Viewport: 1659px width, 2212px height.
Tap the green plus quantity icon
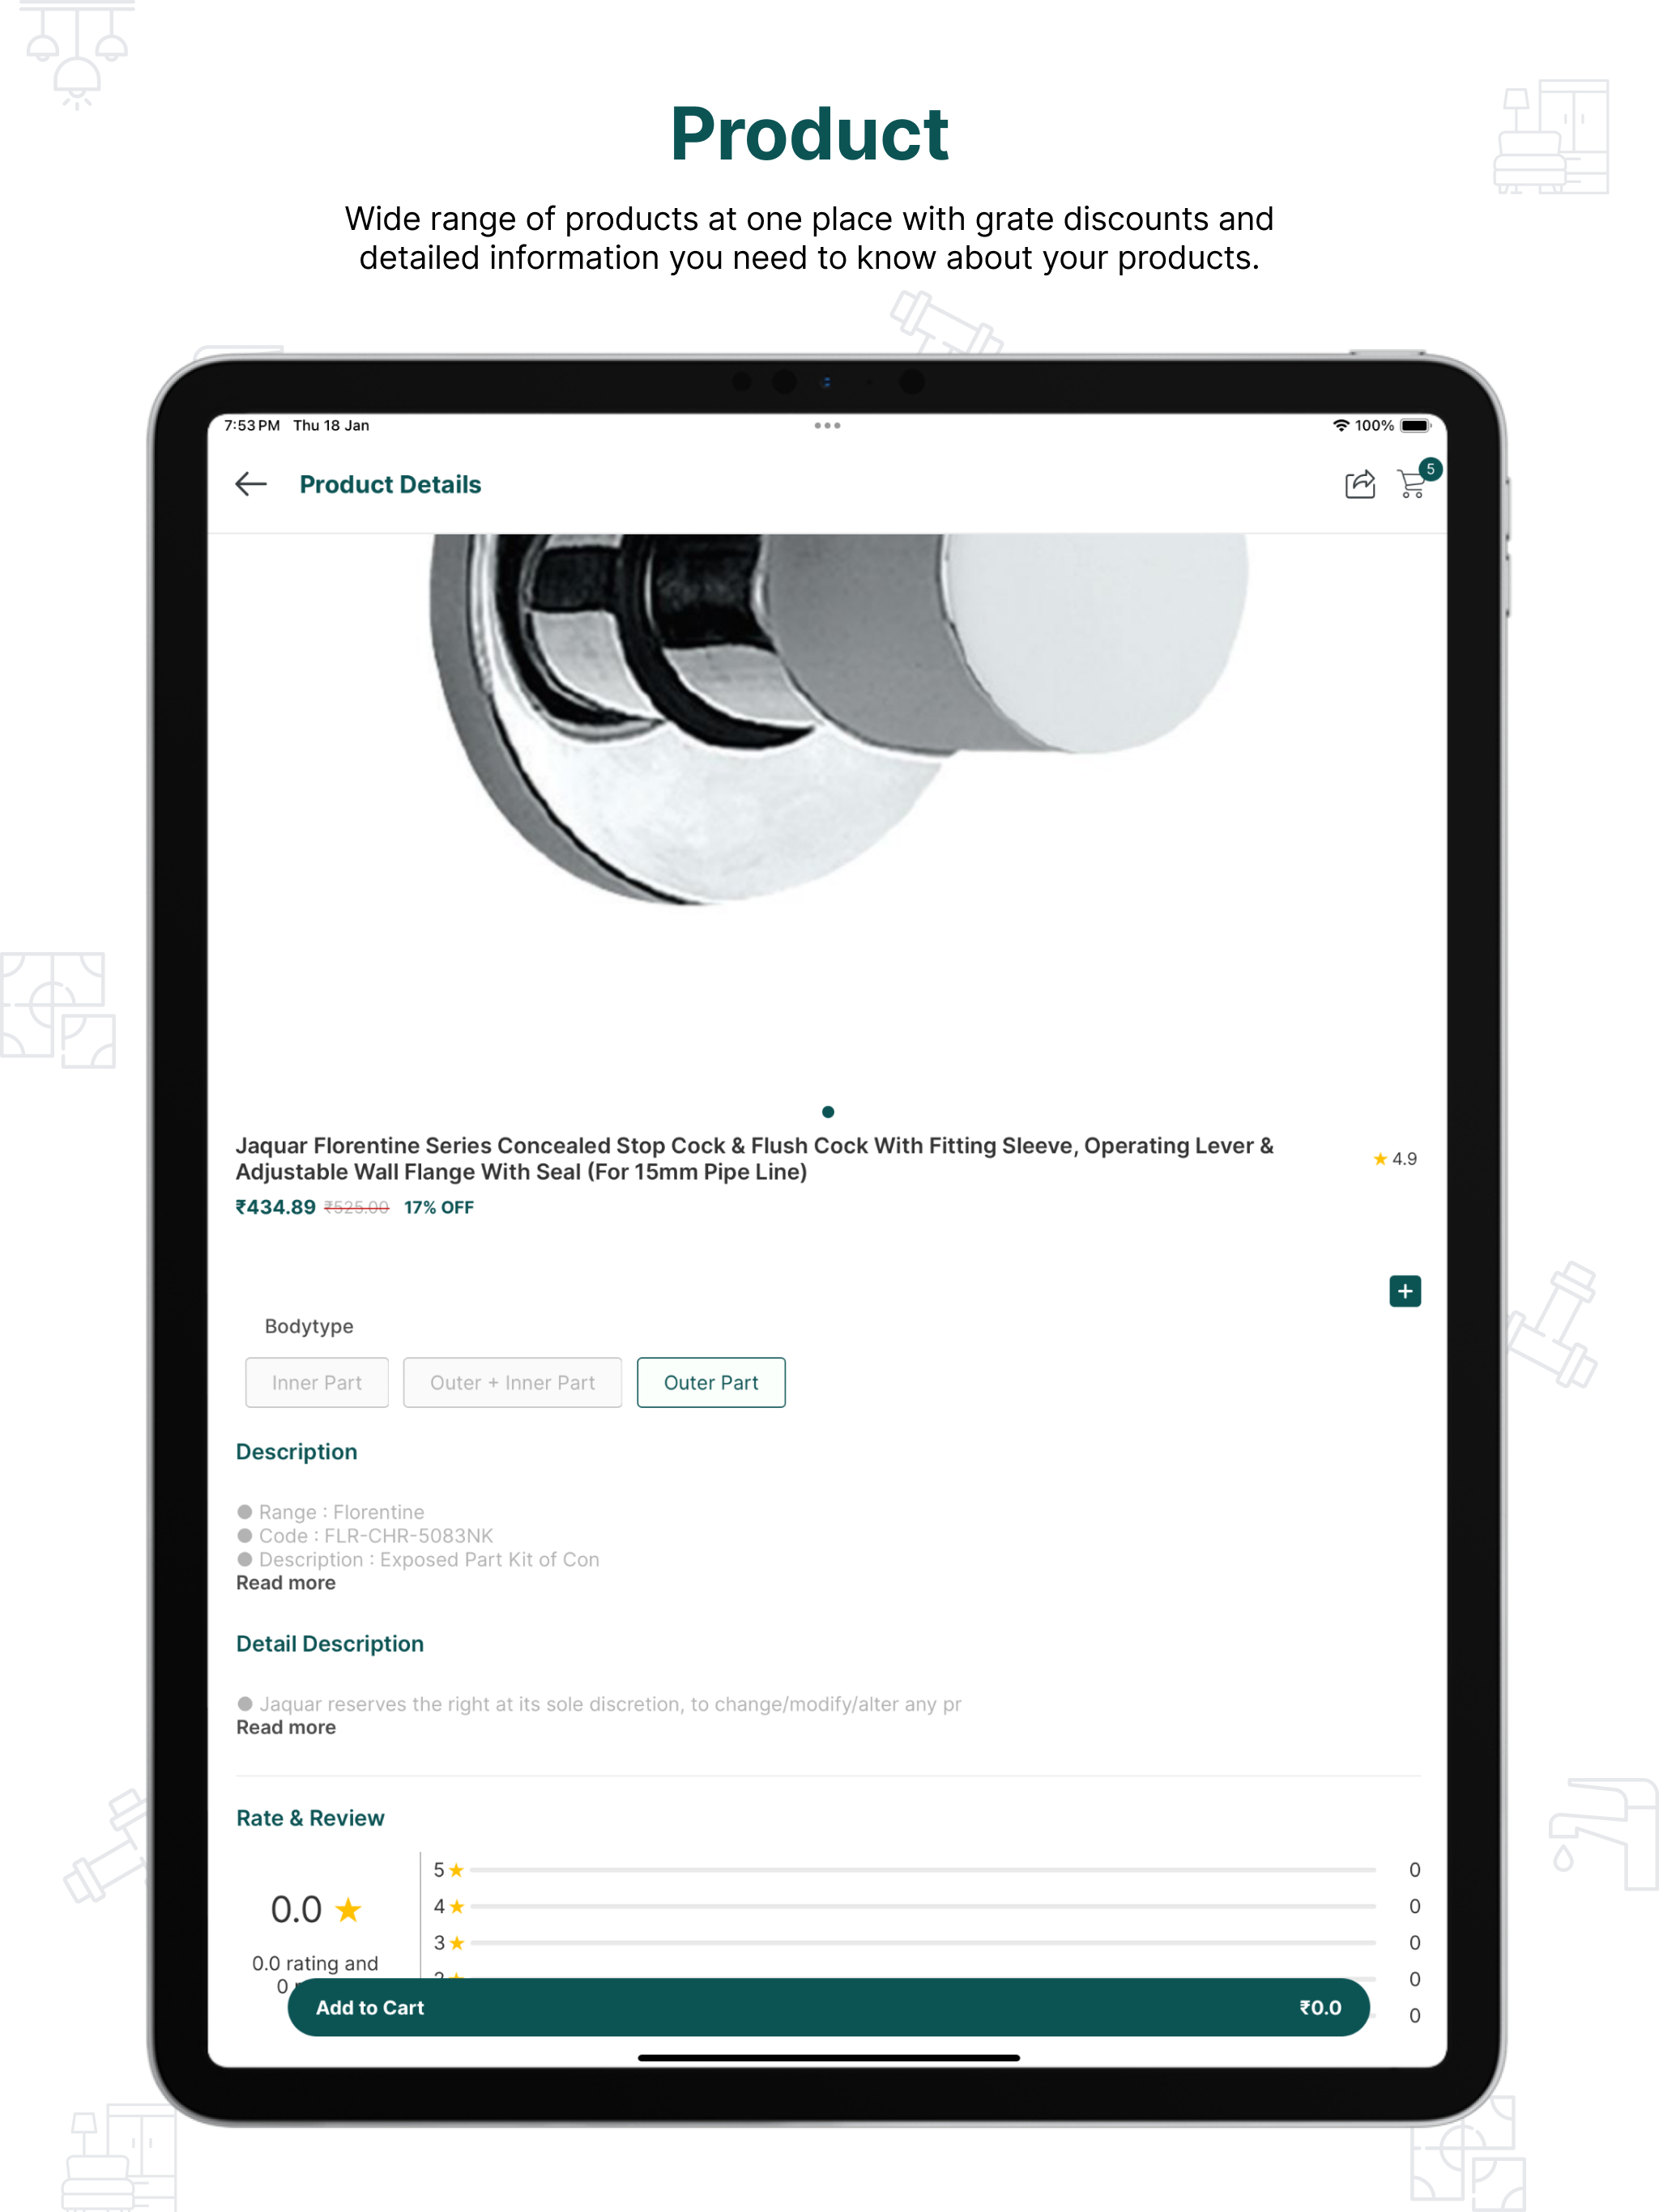click(x=1405, y=1291)
